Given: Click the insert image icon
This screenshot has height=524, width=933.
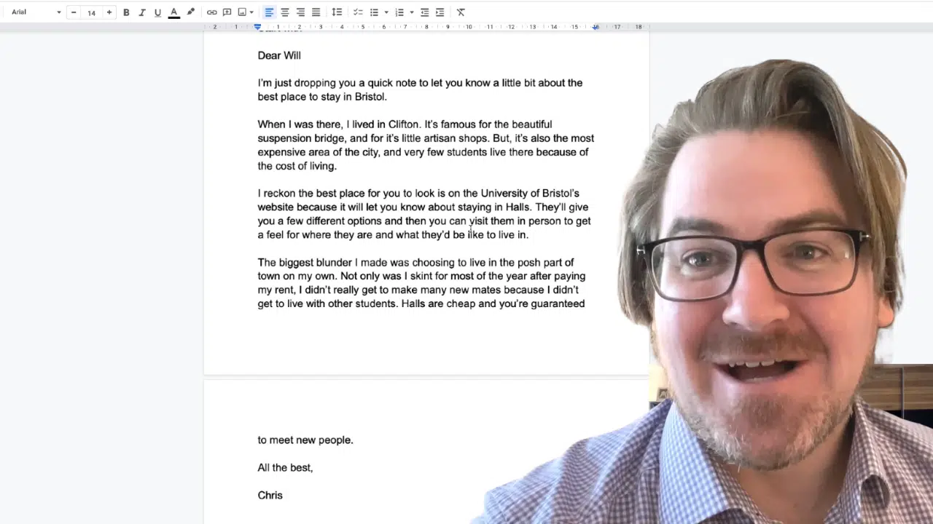Looking at the screenshot, I should pos(242,12).
